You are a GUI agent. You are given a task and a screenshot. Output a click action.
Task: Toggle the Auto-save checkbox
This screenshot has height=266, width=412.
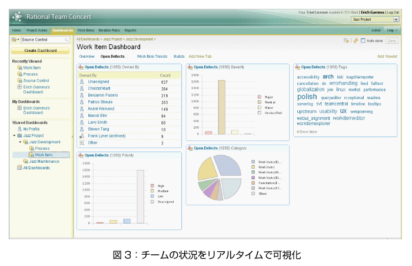click(363, 41)
